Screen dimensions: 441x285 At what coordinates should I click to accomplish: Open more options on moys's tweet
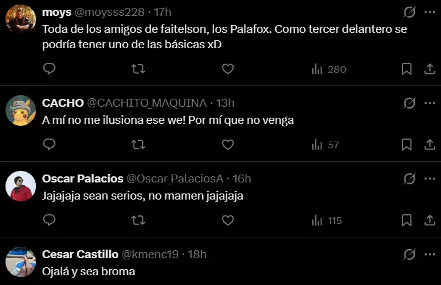pyautogui.click(x=429, y=13)
